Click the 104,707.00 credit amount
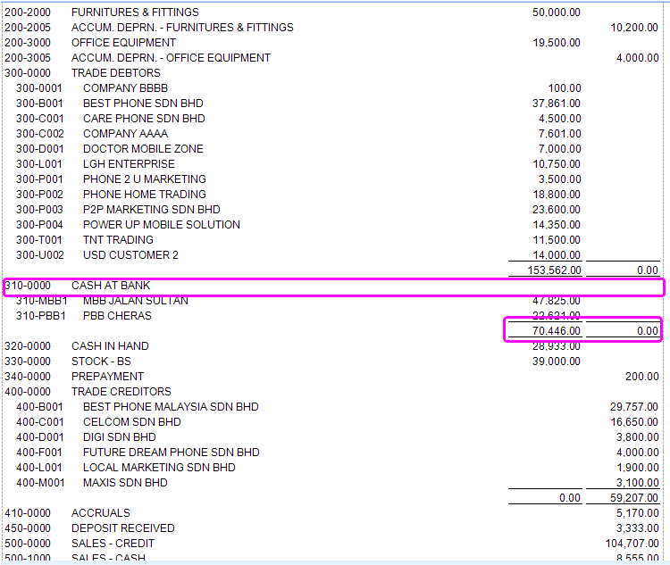The image size is (670, 565). (x=632, y=544)
